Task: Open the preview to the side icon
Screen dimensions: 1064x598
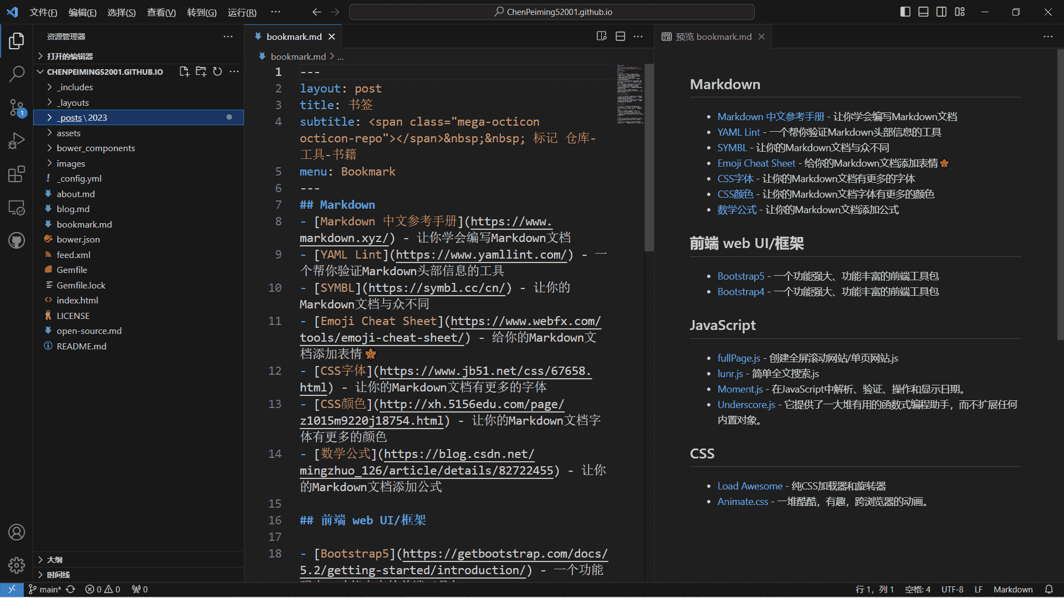Action: tap(602, 37)
